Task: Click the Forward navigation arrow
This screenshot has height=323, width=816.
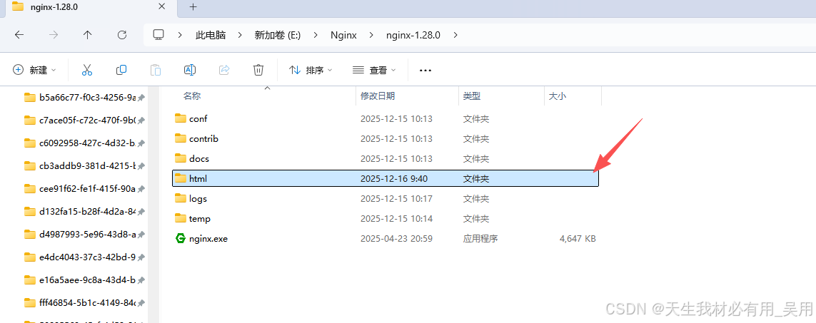Action: tap(53, 35)
